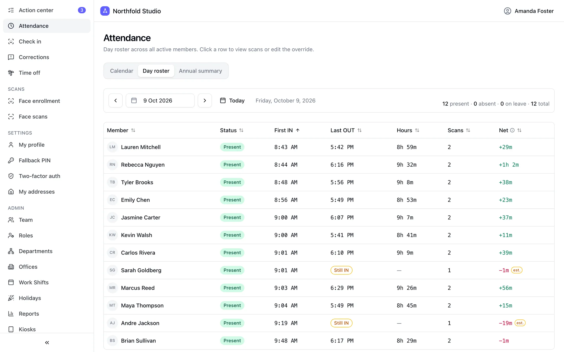Click the Net column info icon

[x=512, y=130]
